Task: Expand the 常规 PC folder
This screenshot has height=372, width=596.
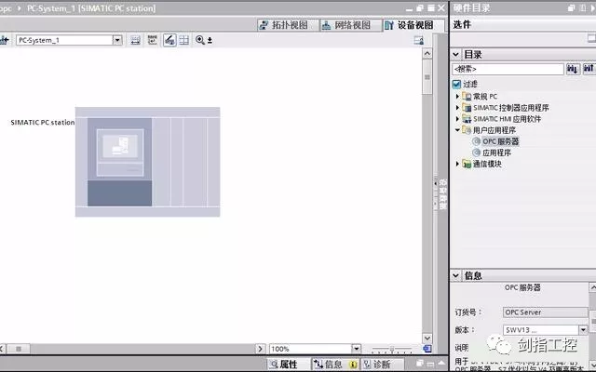Action: [x=457, y=97]
